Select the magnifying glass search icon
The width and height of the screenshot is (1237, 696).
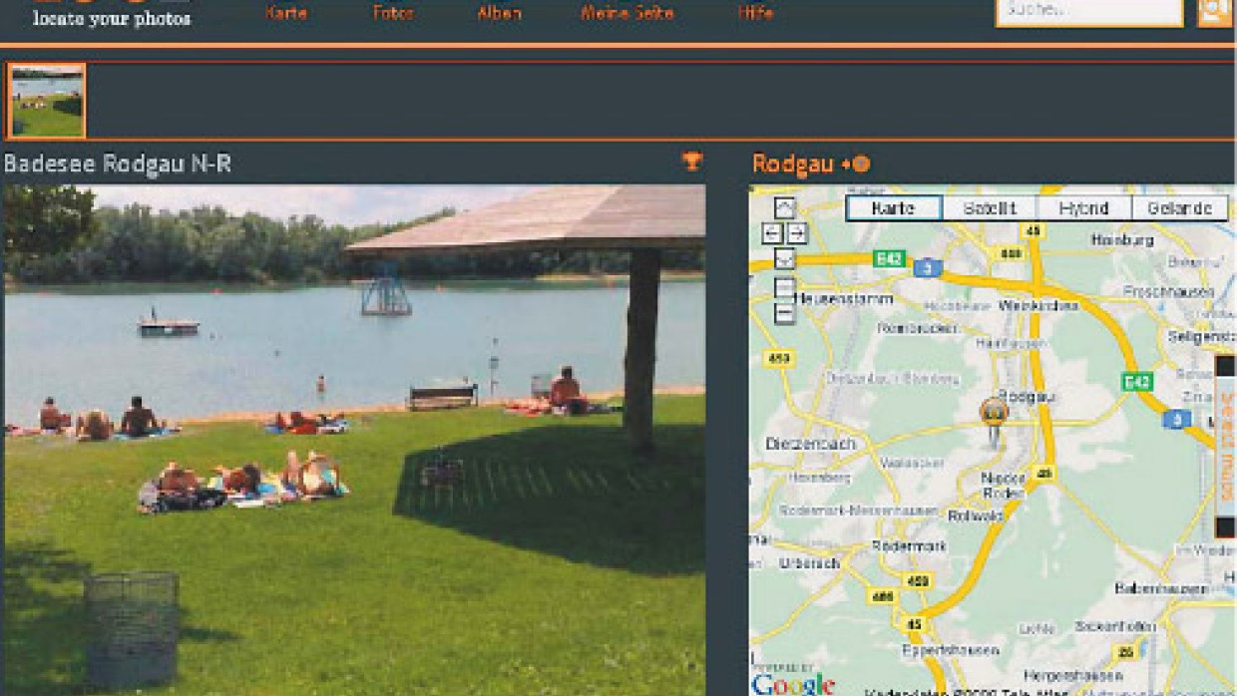[x=1213, y=12]
